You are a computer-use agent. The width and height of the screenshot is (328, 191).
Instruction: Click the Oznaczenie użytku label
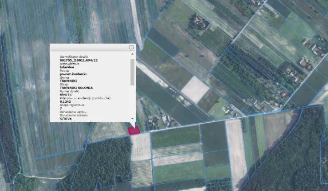pos(73,112)
